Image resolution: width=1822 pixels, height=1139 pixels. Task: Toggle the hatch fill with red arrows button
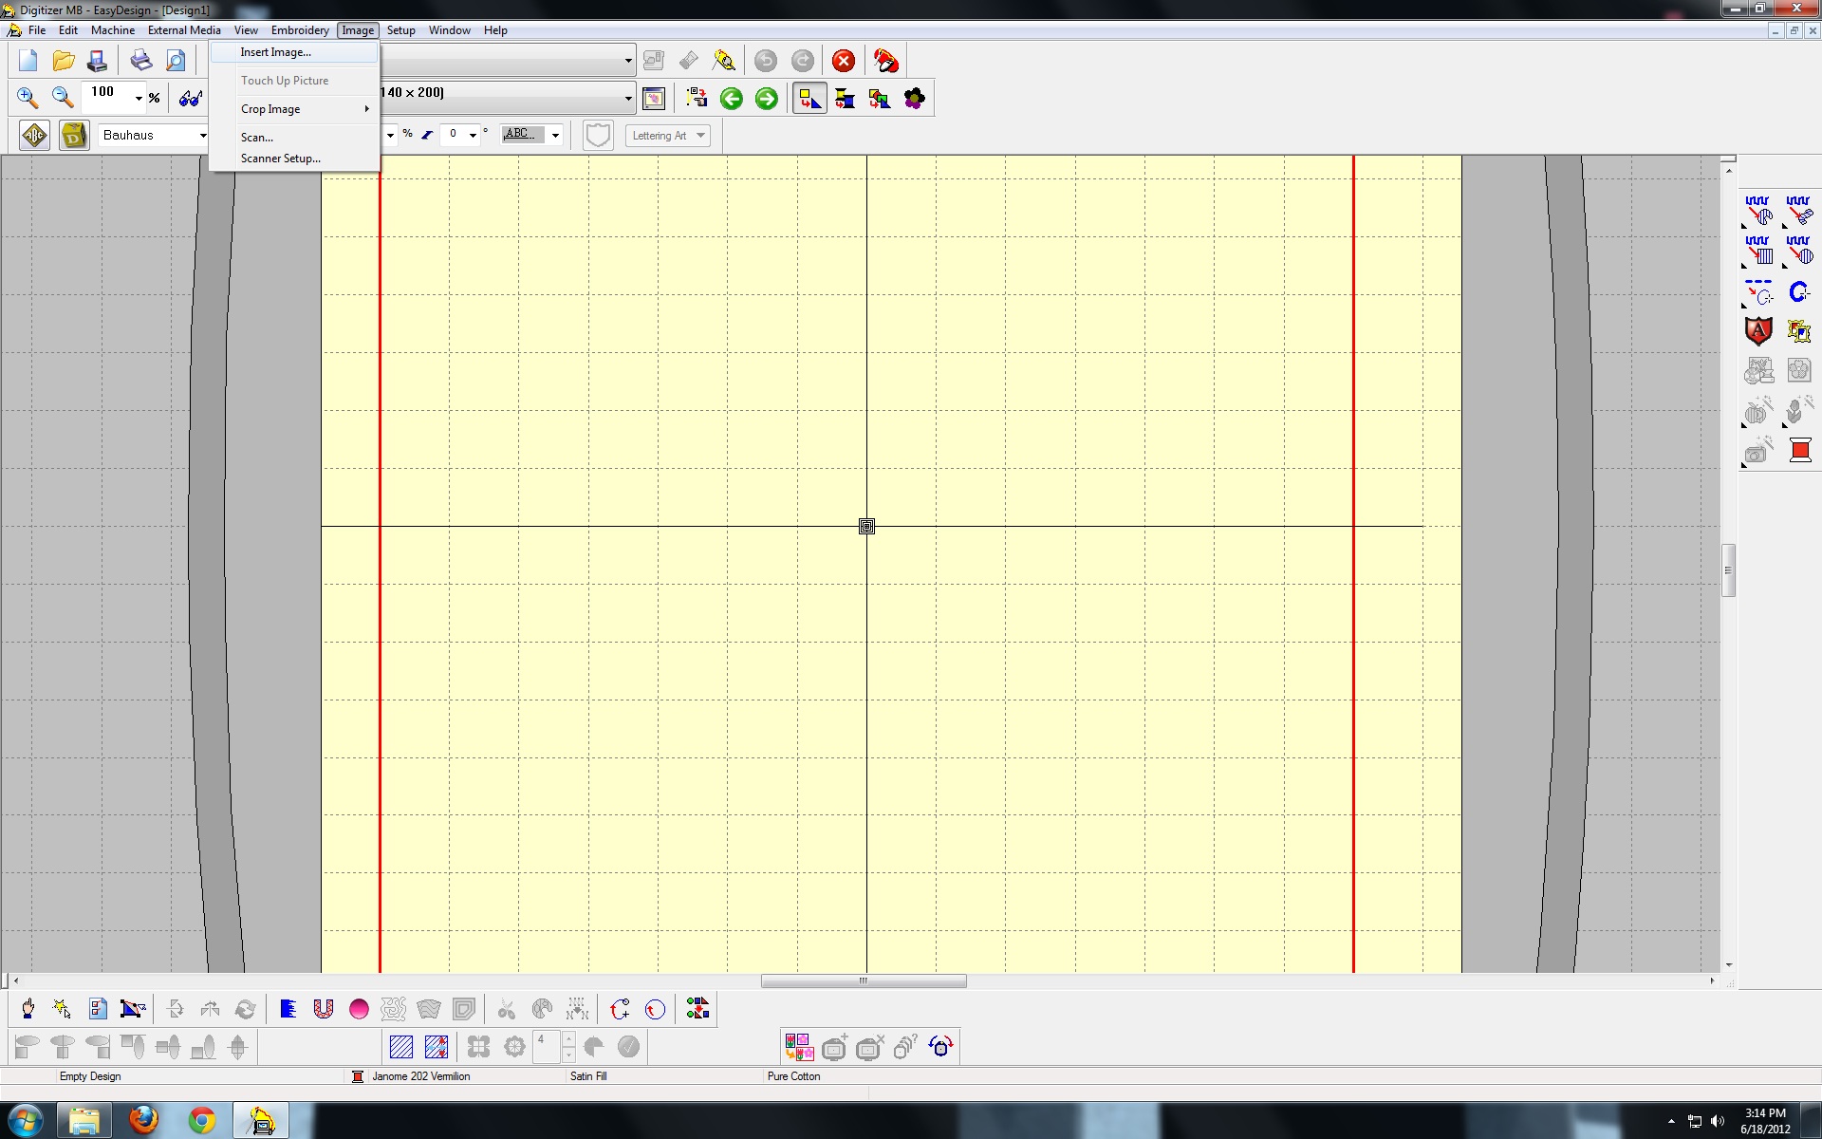coord(437,1047)
